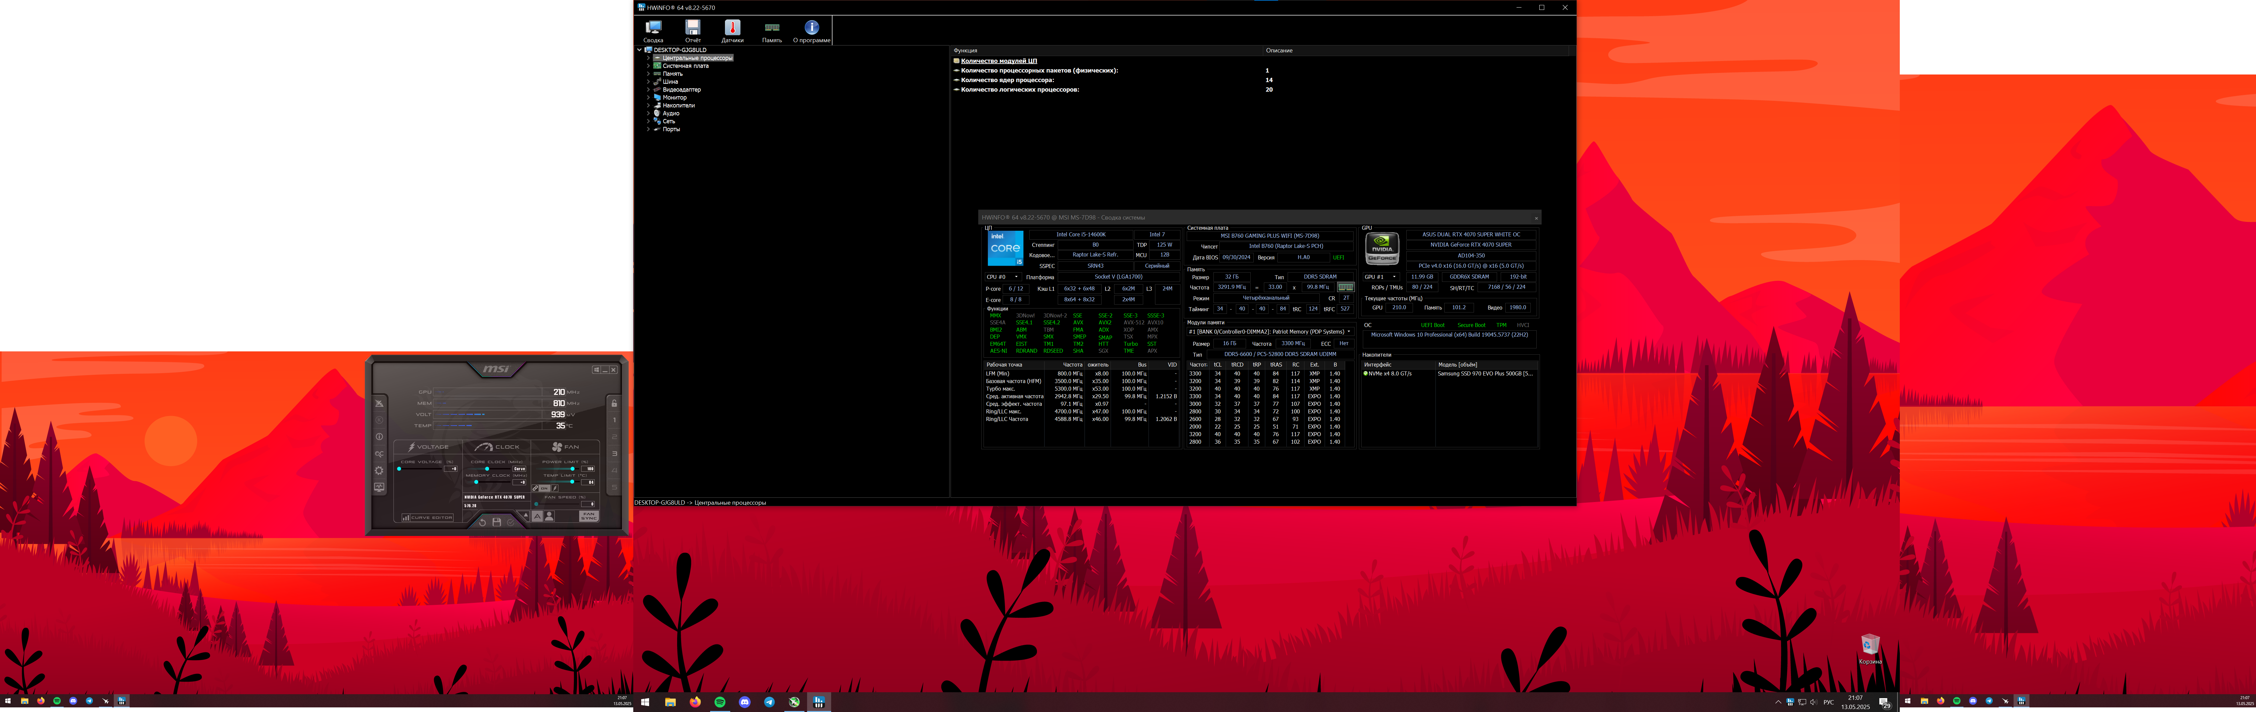Viewport: 2256px width, 712px height.
Task: Collapse the DESKTOP-GJG8ULD tree root
Action: [x=639, y=50]
